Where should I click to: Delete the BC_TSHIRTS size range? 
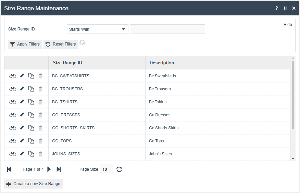point(40,102)
